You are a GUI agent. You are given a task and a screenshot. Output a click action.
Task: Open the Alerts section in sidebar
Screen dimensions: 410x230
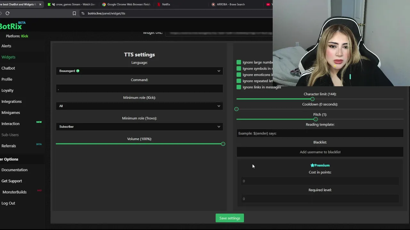(6, 46)
